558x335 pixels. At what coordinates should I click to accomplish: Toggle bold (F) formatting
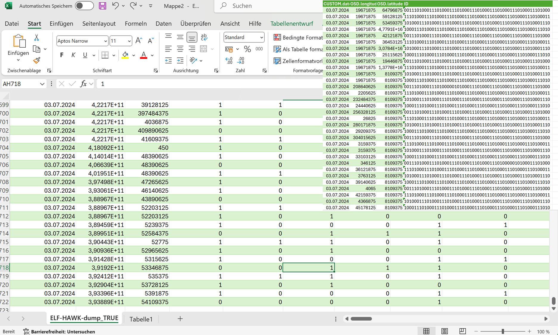[62, 55]
